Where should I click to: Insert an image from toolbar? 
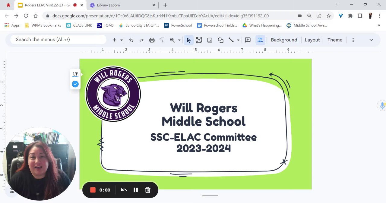[210, 40]
